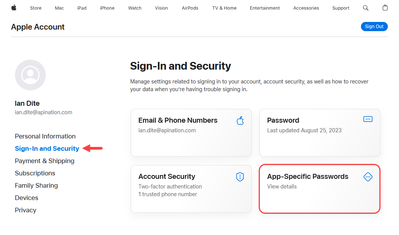Select Personal Information in sidebar
Image resolution: width=399 pixels, height=235 pixels.
[45, 136]
